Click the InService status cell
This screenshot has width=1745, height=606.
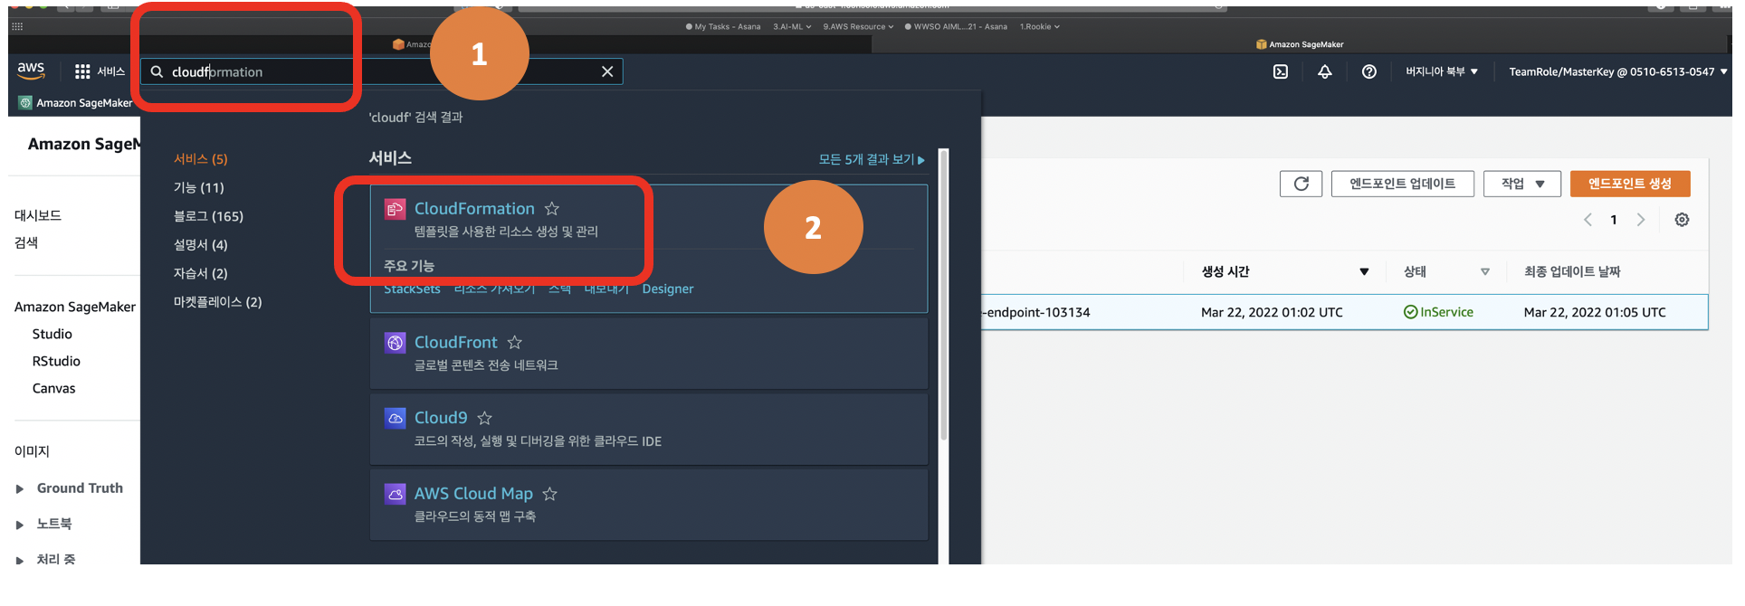click(1438, 312)
